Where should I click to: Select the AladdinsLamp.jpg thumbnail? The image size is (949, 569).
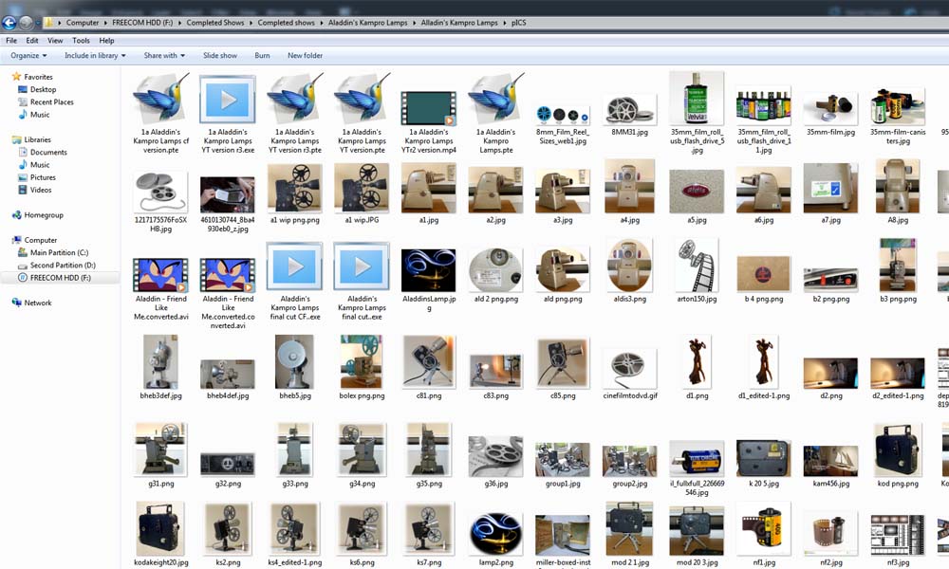click(429, 270)
